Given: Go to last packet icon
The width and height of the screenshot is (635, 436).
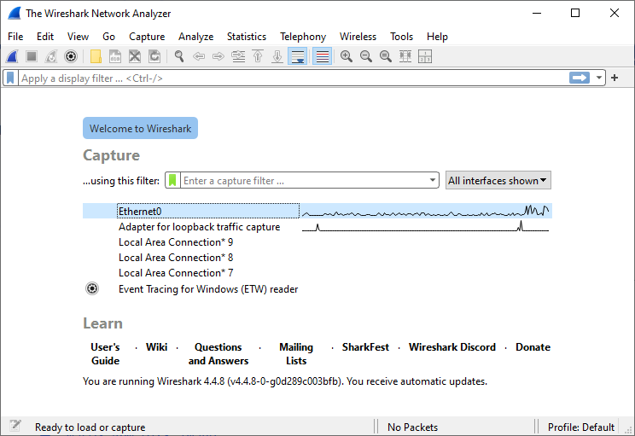Looking at the screenshot, I should point(277,56).
